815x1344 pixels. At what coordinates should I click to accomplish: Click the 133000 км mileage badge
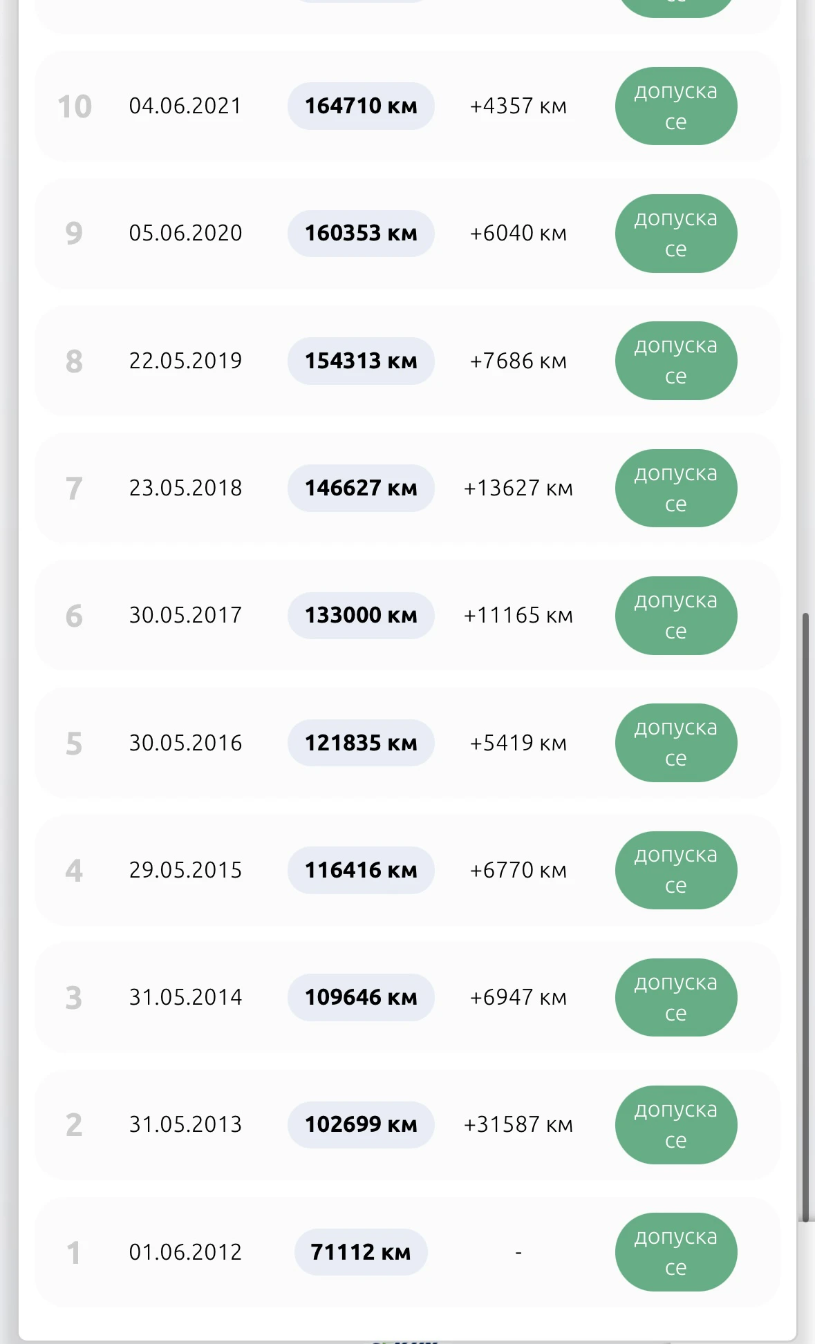click(361, 616)
